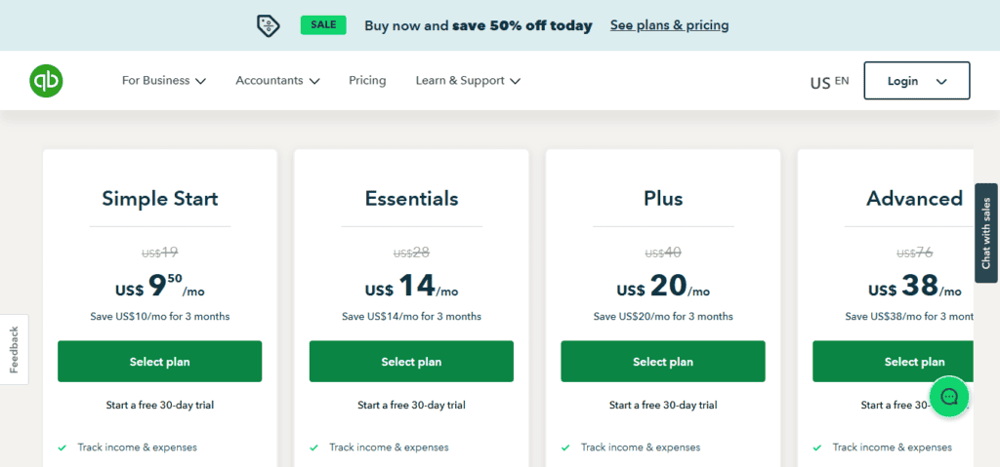
Task: Select plan for Advanced
Action: click(893, 362)
